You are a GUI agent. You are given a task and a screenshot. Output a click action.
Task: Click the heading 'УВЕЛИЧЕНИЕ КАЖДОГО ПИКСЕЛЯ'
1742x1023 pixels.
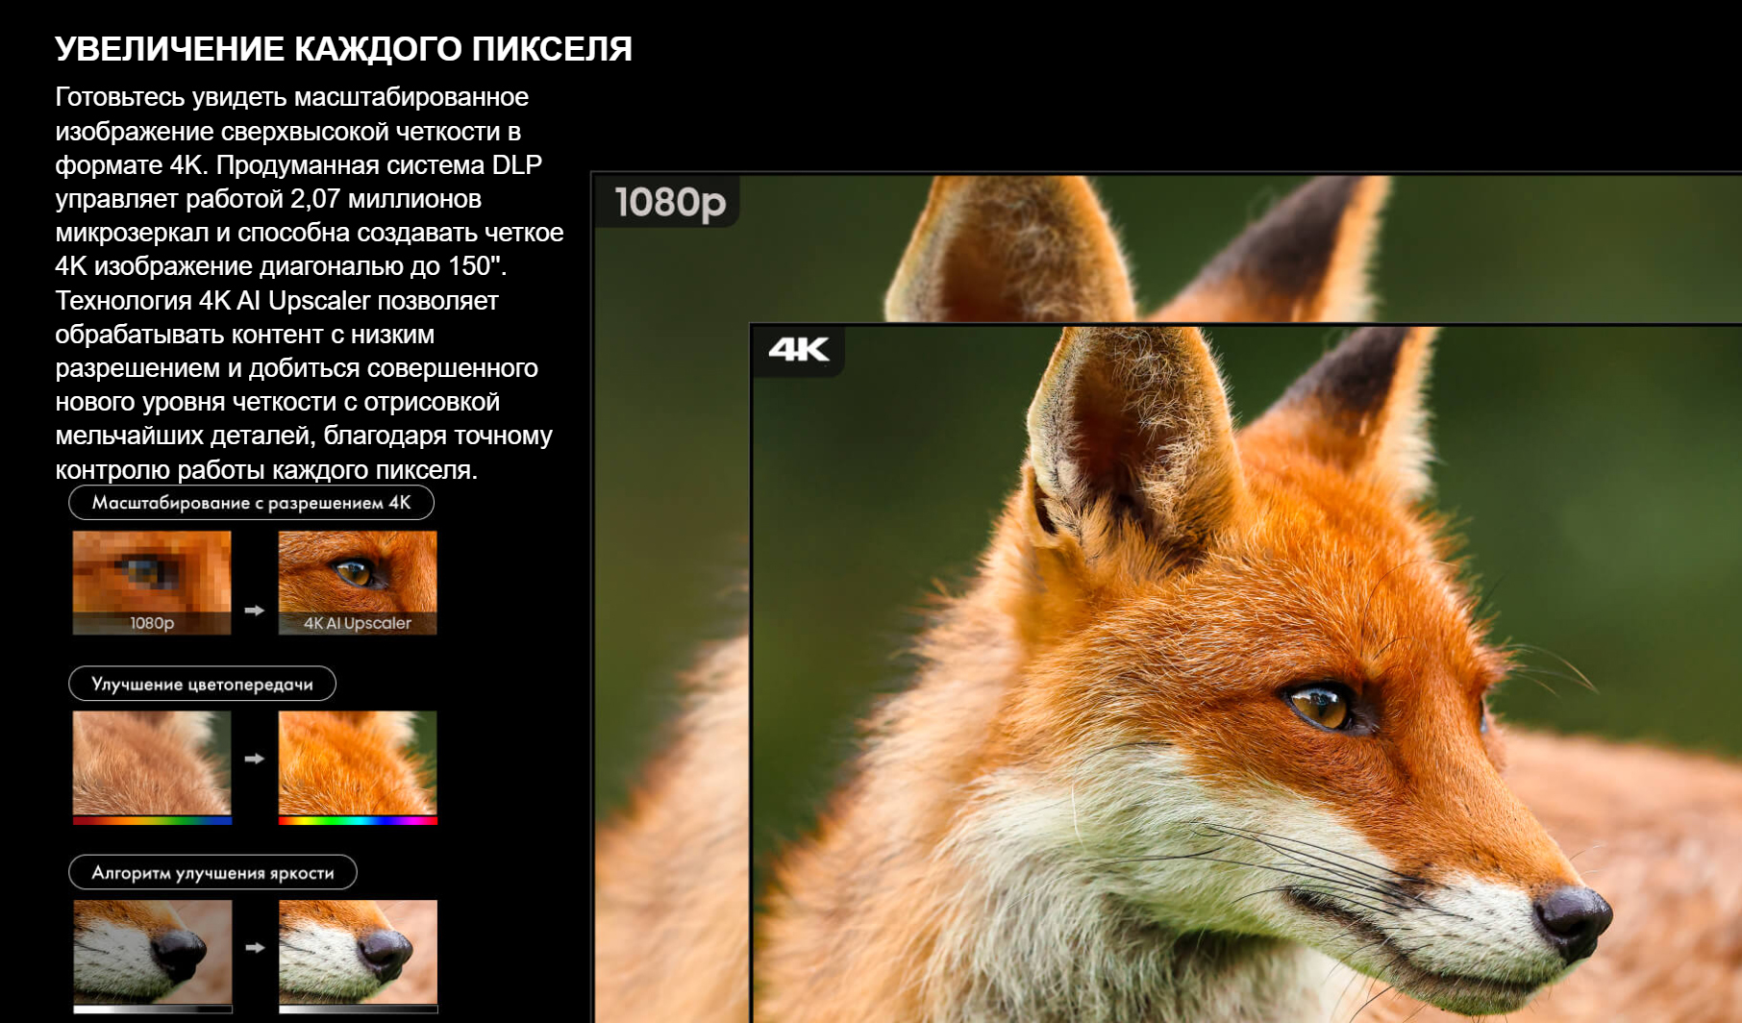point(343,49)
